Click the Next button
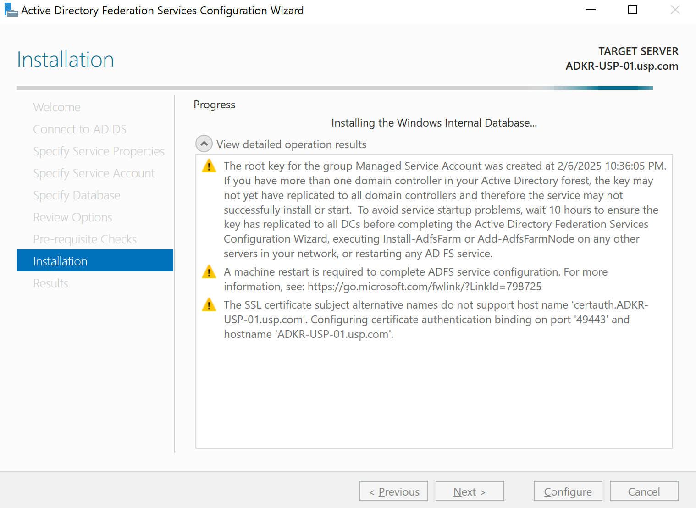Viewport: 696px width, 508px height. click(470, 491)
